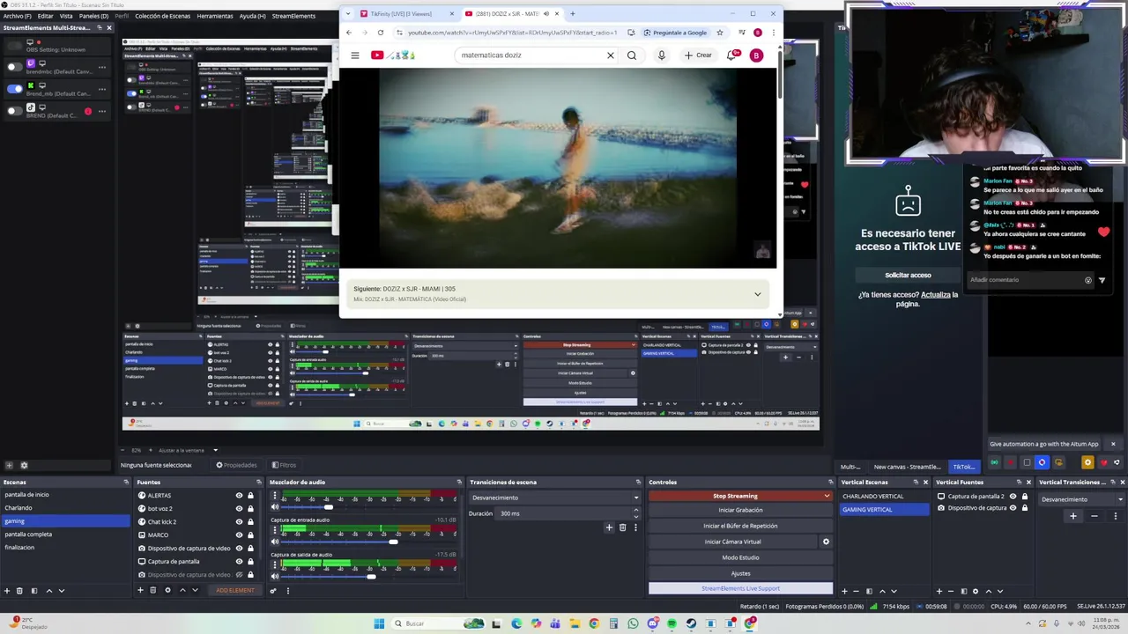Open Herramientas menu
The height and width of the screenshot is (634, 1128).
(x=215, y=16)
